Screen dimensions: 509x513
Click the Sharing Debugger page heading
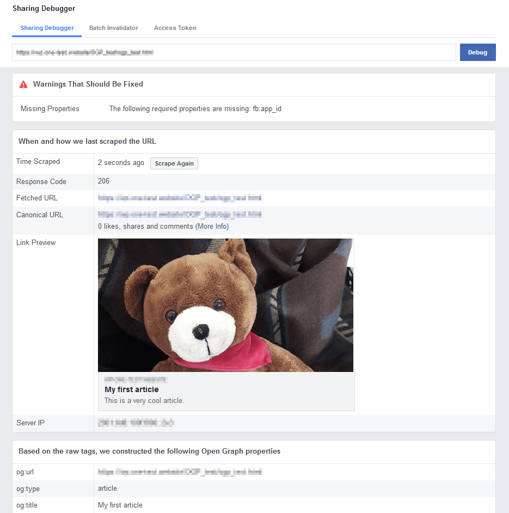(44, 8)
